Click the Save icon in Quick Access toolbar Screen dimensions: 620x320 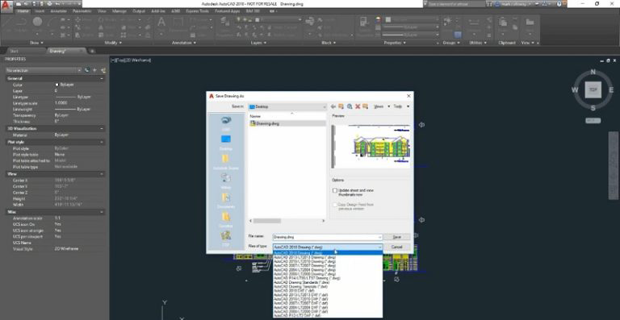click(33, 3)
